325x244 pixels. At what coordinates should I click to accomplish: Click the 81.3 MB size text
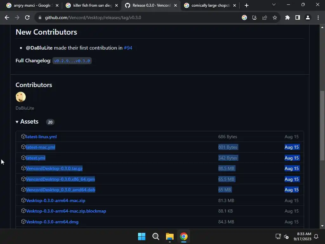coord(226,201)
